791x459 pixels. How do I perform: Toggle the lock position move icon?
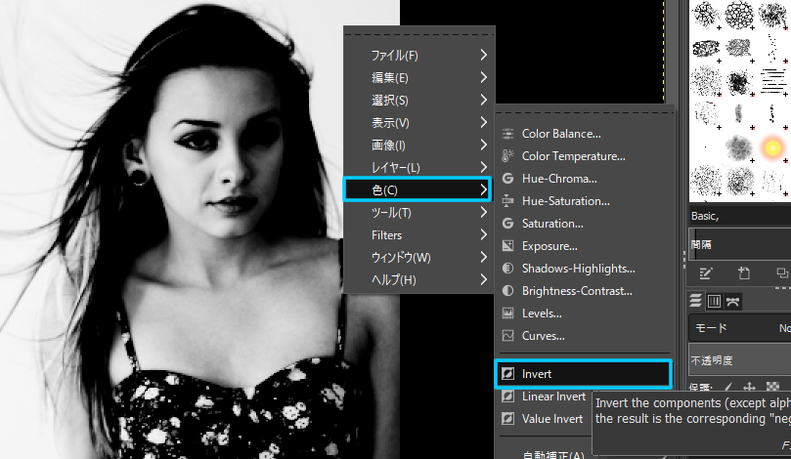click(x=750, y=387)
